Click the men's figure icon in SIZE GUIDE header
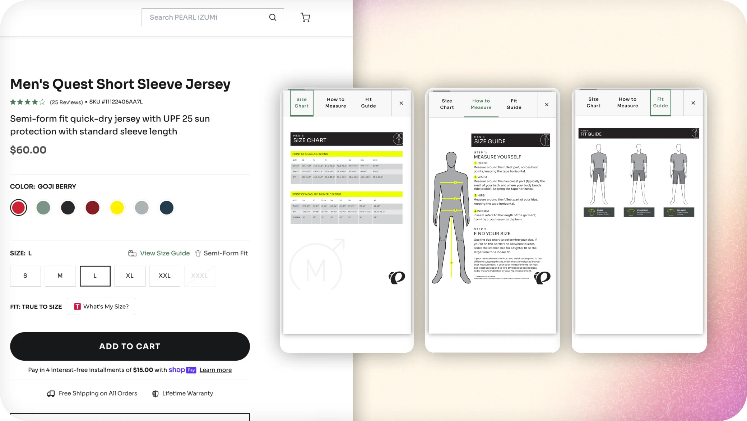The image size is (747, 421). 545,140
